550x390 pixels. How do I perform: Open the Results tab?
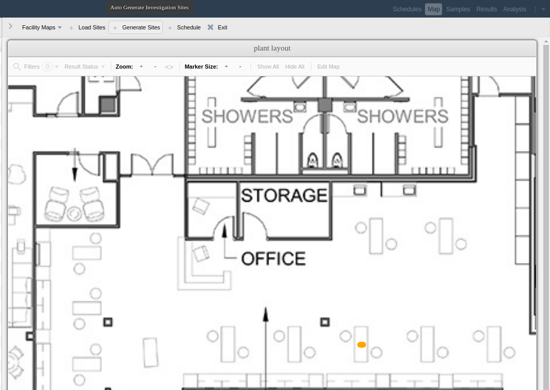[487, 9]
